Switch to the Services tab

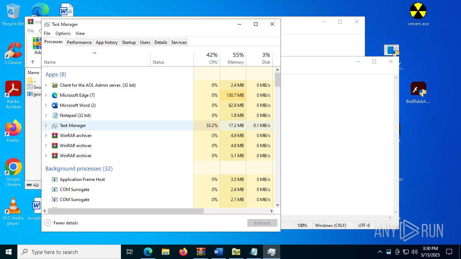click(179, 42)
